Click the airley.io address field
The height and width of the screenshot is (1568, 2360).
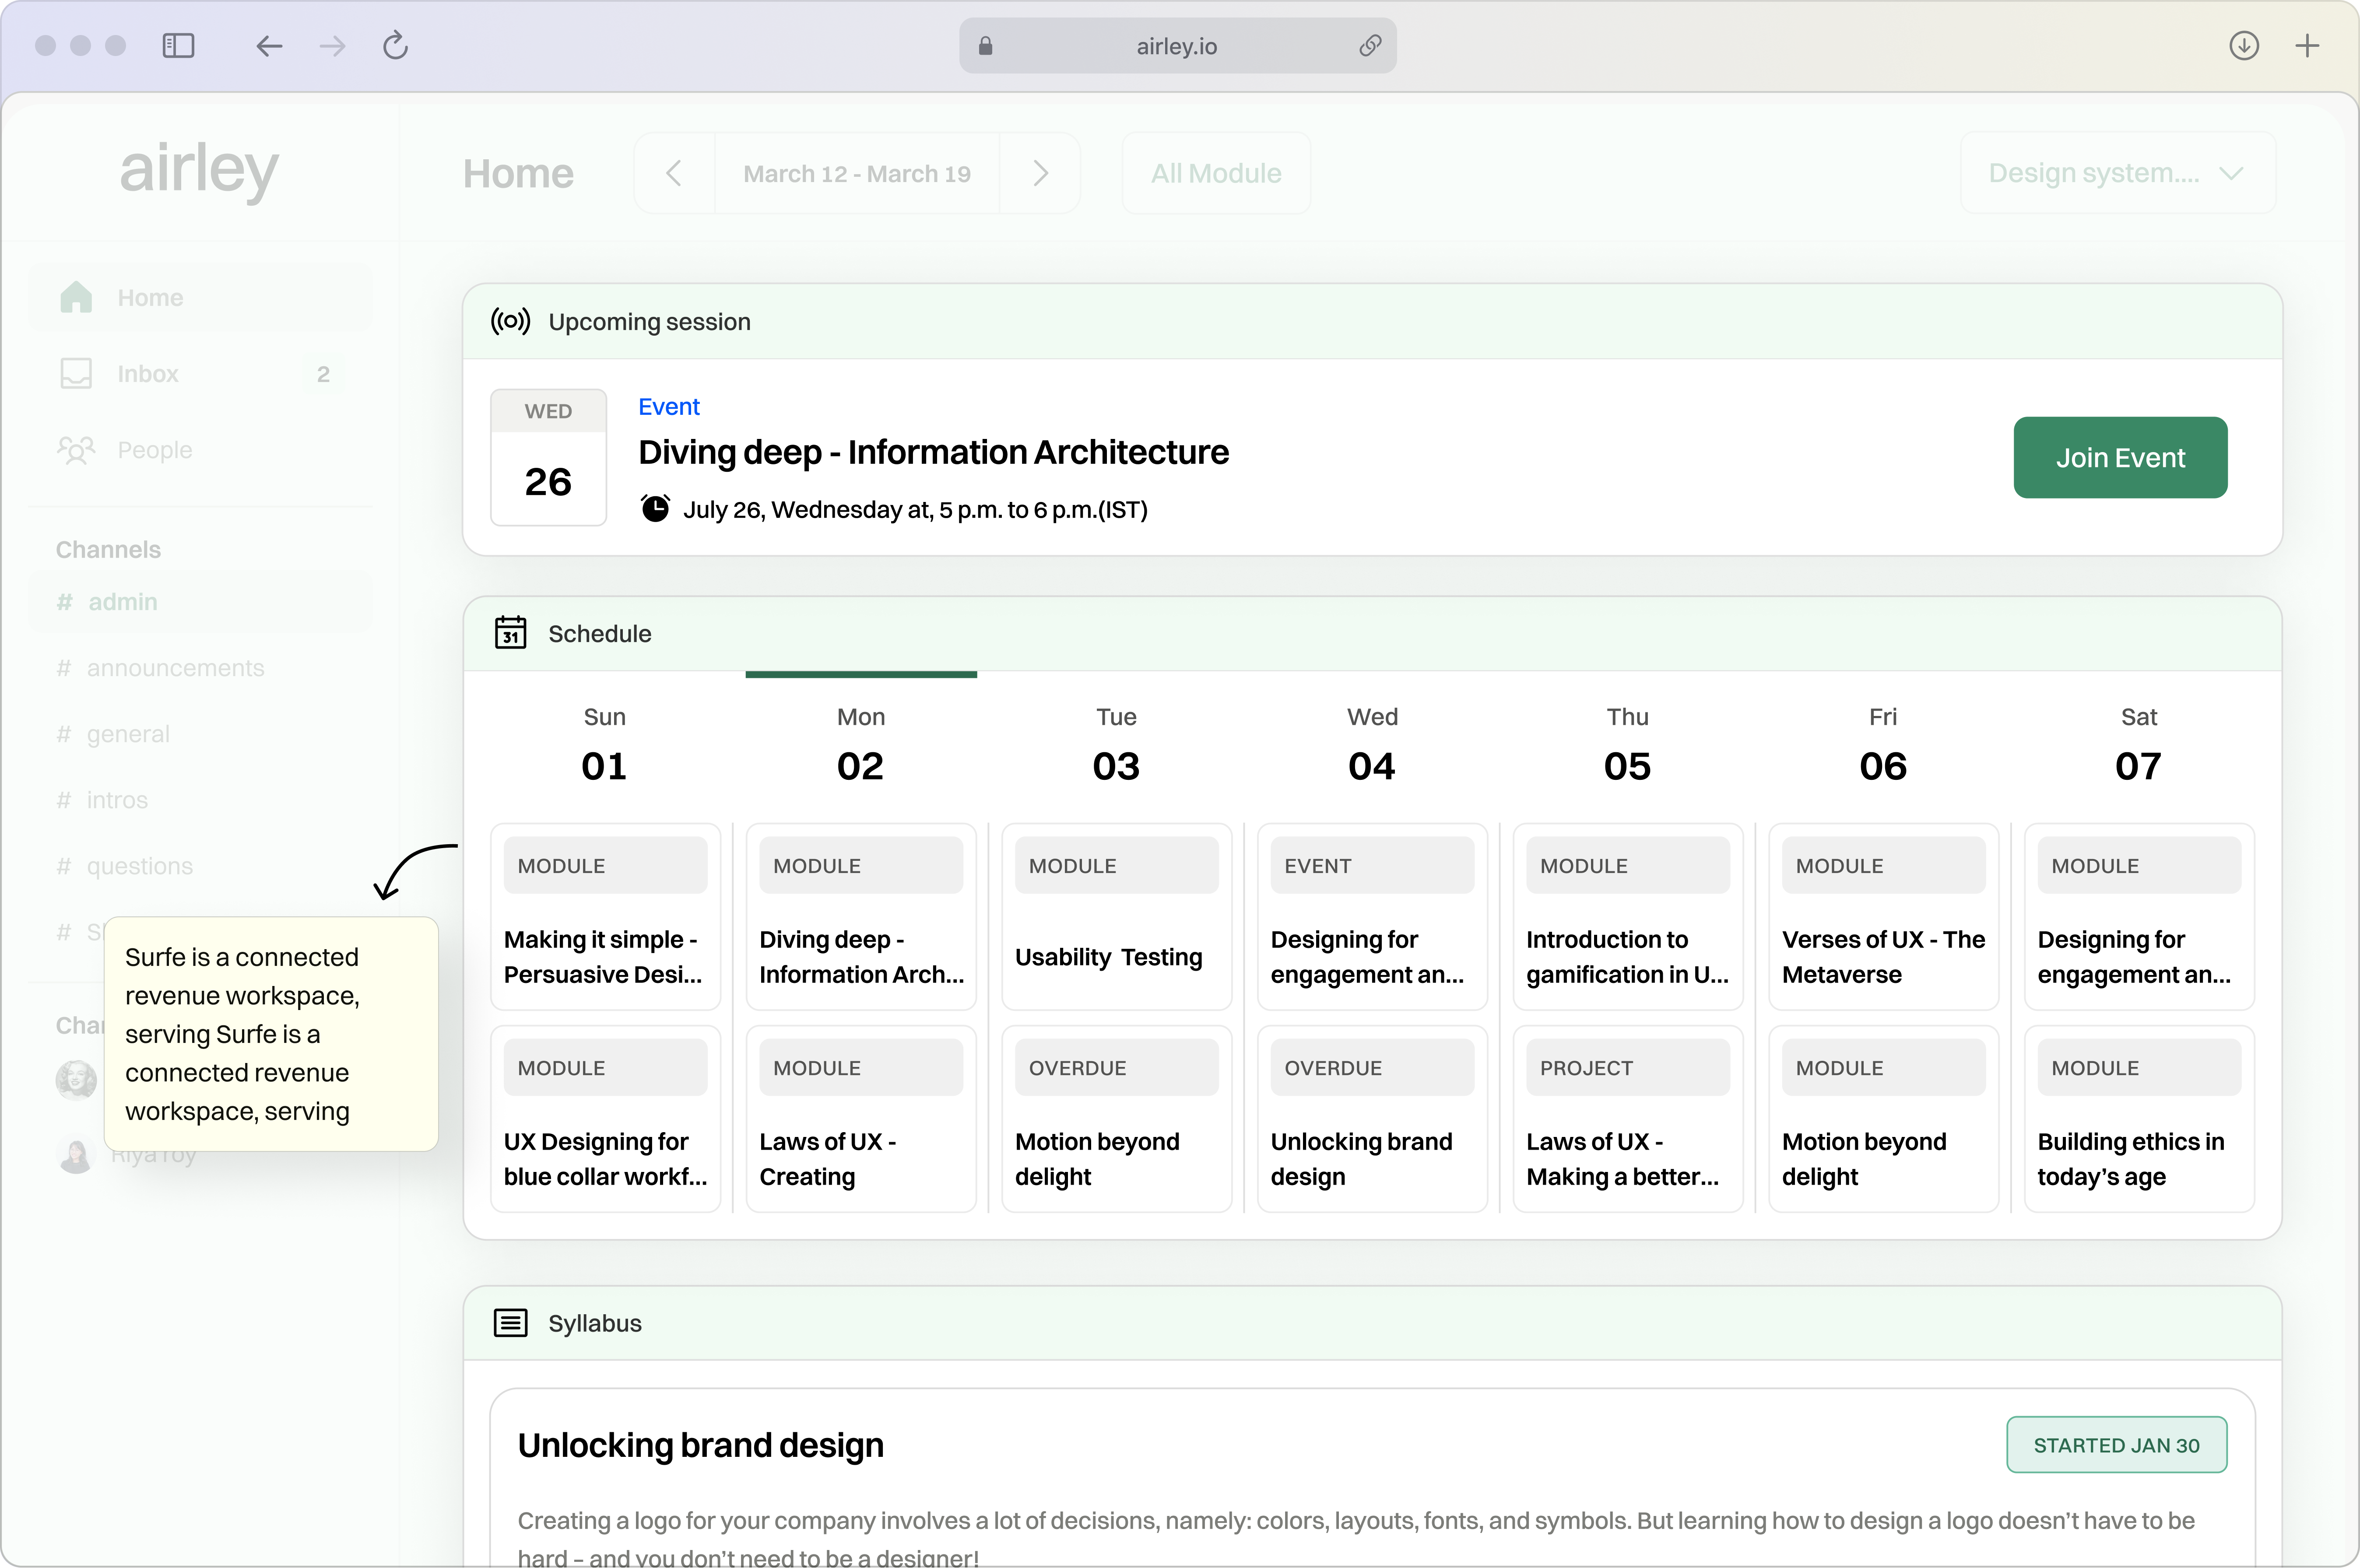click(1177, 46)
